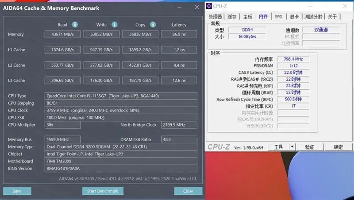Click CPU-Z CAS# Latency 22.0 时钟
Screen dimensions: 354x200
coord(293,73)
